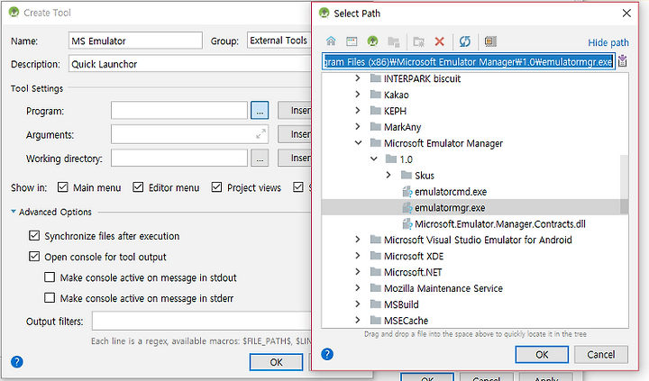Click the Name field MS Emulator
The width and height of the screenshot is (649, 381).
135,41
